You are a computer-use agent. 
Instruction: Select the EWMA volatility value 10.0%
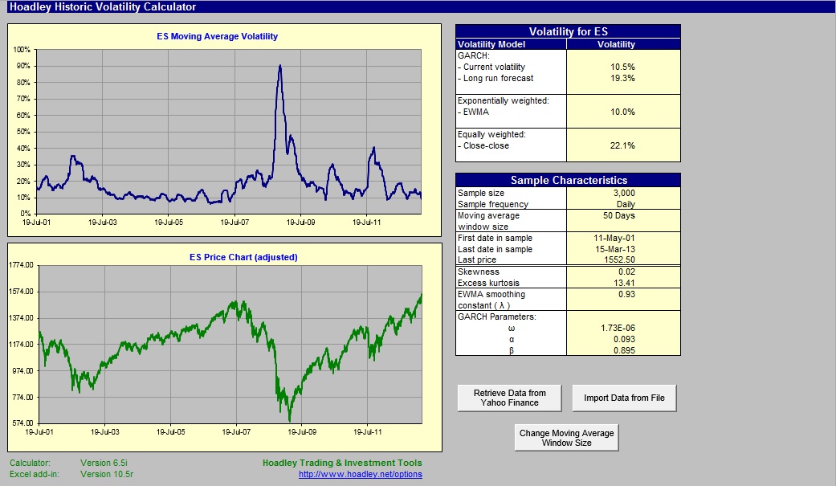(x=622, y=112)
